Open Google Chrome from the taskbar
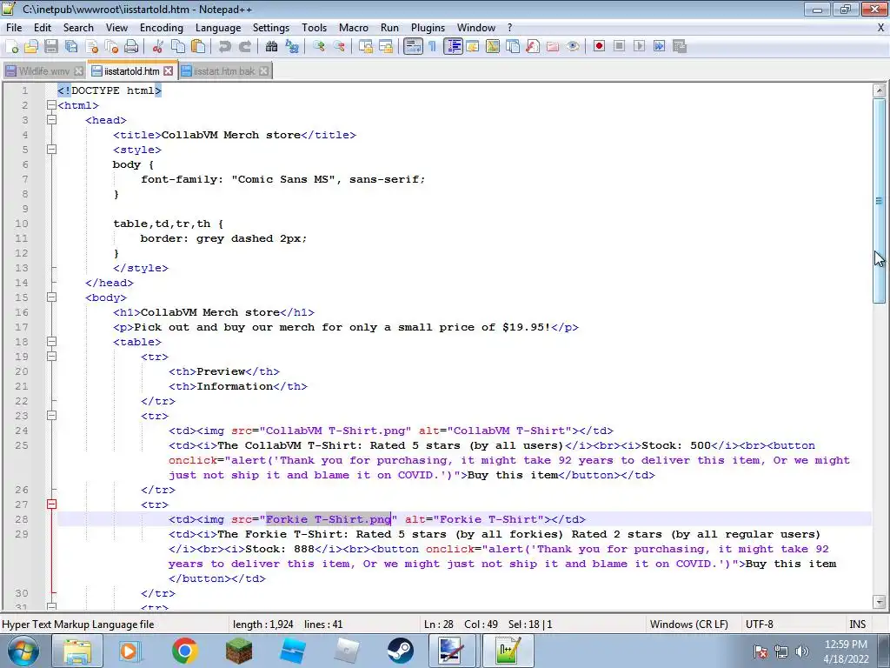Screen dimensions: 890x668 pos(184,651)
